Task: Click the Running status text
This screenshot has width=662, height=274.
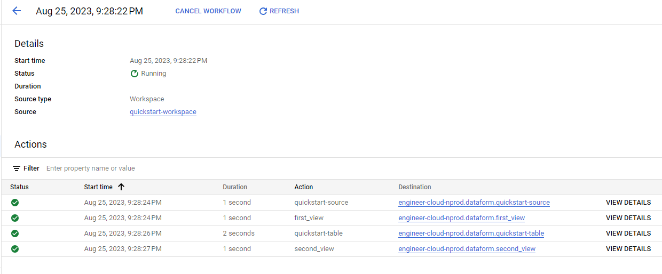Action: (x=154, y=74)
